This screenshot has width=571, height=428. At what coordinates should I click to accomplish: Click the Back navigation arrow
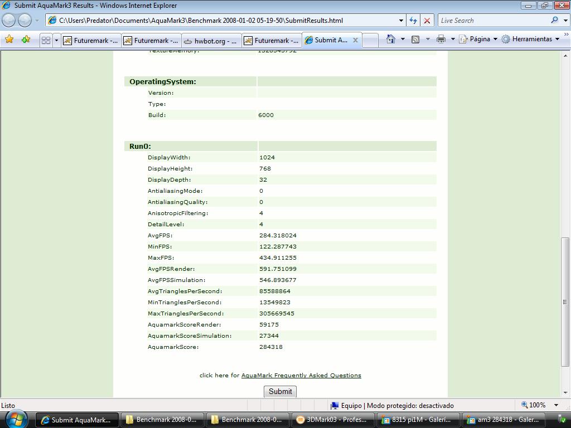click(9, 21)
